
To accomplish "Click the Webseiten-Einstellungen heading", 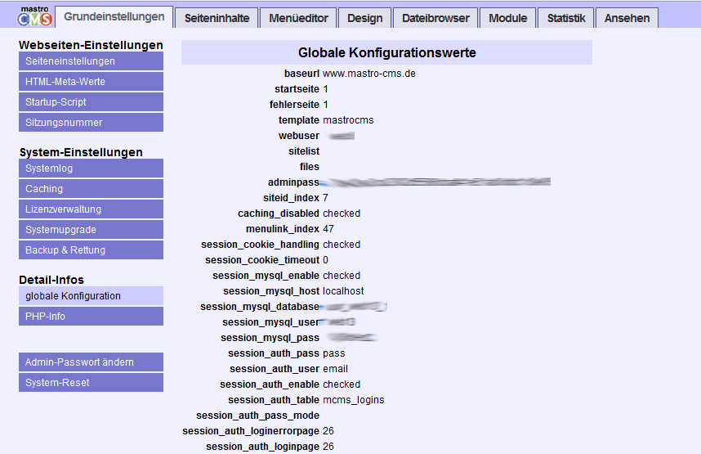I will (x=91, y=45).
